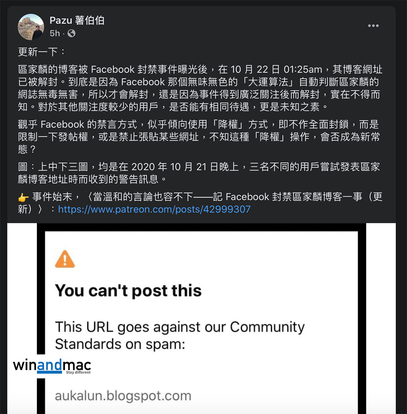
Task: Click the 更新一下 opening line
Action: [41, 52]
